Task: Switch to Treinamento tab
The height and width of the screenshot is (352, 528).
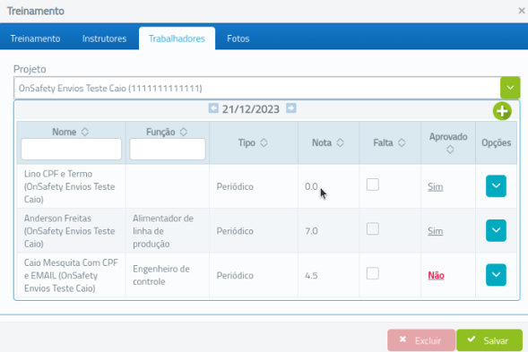Action: pos(35,39)
